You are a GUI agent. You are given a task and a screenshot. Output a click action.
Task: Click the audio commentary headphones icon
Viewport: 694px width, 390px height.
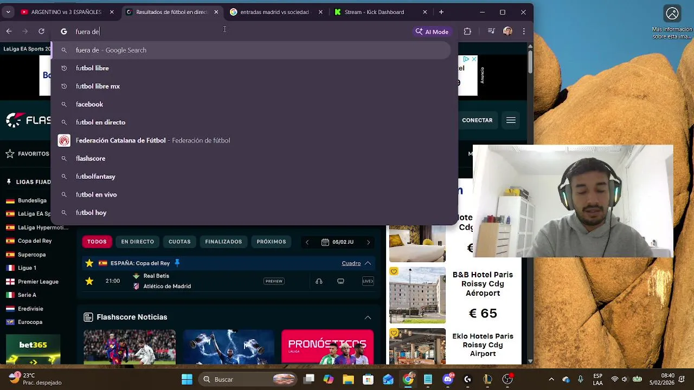pos(319,281)
